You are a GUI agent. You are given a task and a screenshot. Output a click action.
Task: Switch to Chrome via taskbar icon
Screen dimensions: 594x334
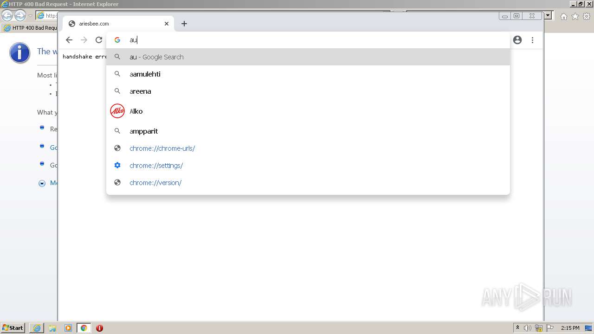tap(84, 328)
